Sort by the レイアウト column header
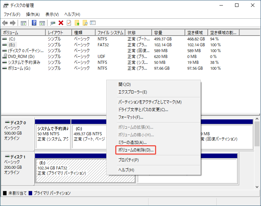This screenshot has height=206, width=261. (59, 33)
